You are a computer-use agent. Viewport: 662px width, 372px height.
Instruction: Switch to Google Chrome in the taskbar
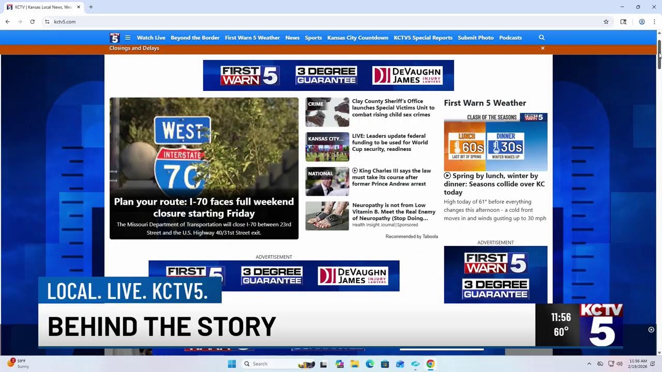click(x=430, y=364)
